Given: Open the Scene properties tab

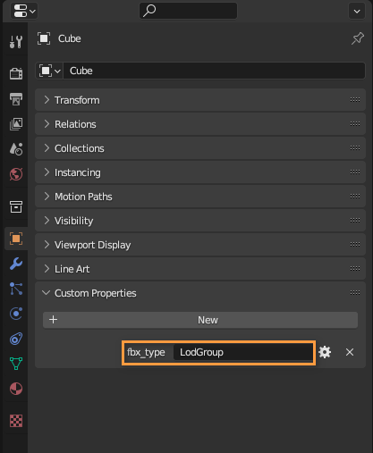Looking at the screenshot, I should [x=16, y=149].
